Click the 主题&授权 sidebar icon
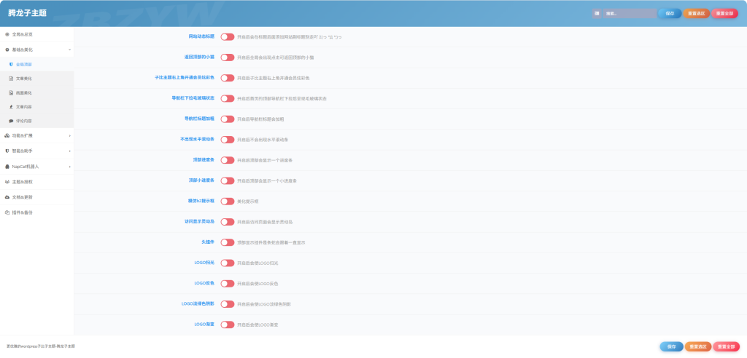Image resolution: width=747 pixels, height=358 pixels. pos(7,181)
